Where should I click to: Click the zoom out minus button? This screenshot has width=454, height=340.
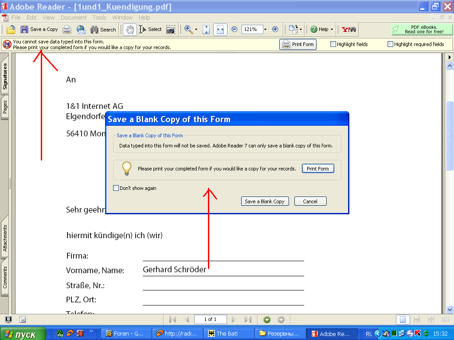235,29
